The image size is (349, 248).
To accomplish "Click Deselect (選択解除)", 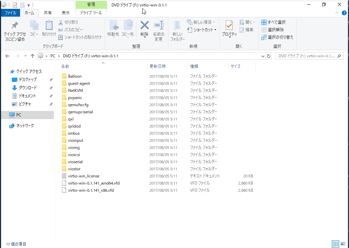I will click(273, 30).
